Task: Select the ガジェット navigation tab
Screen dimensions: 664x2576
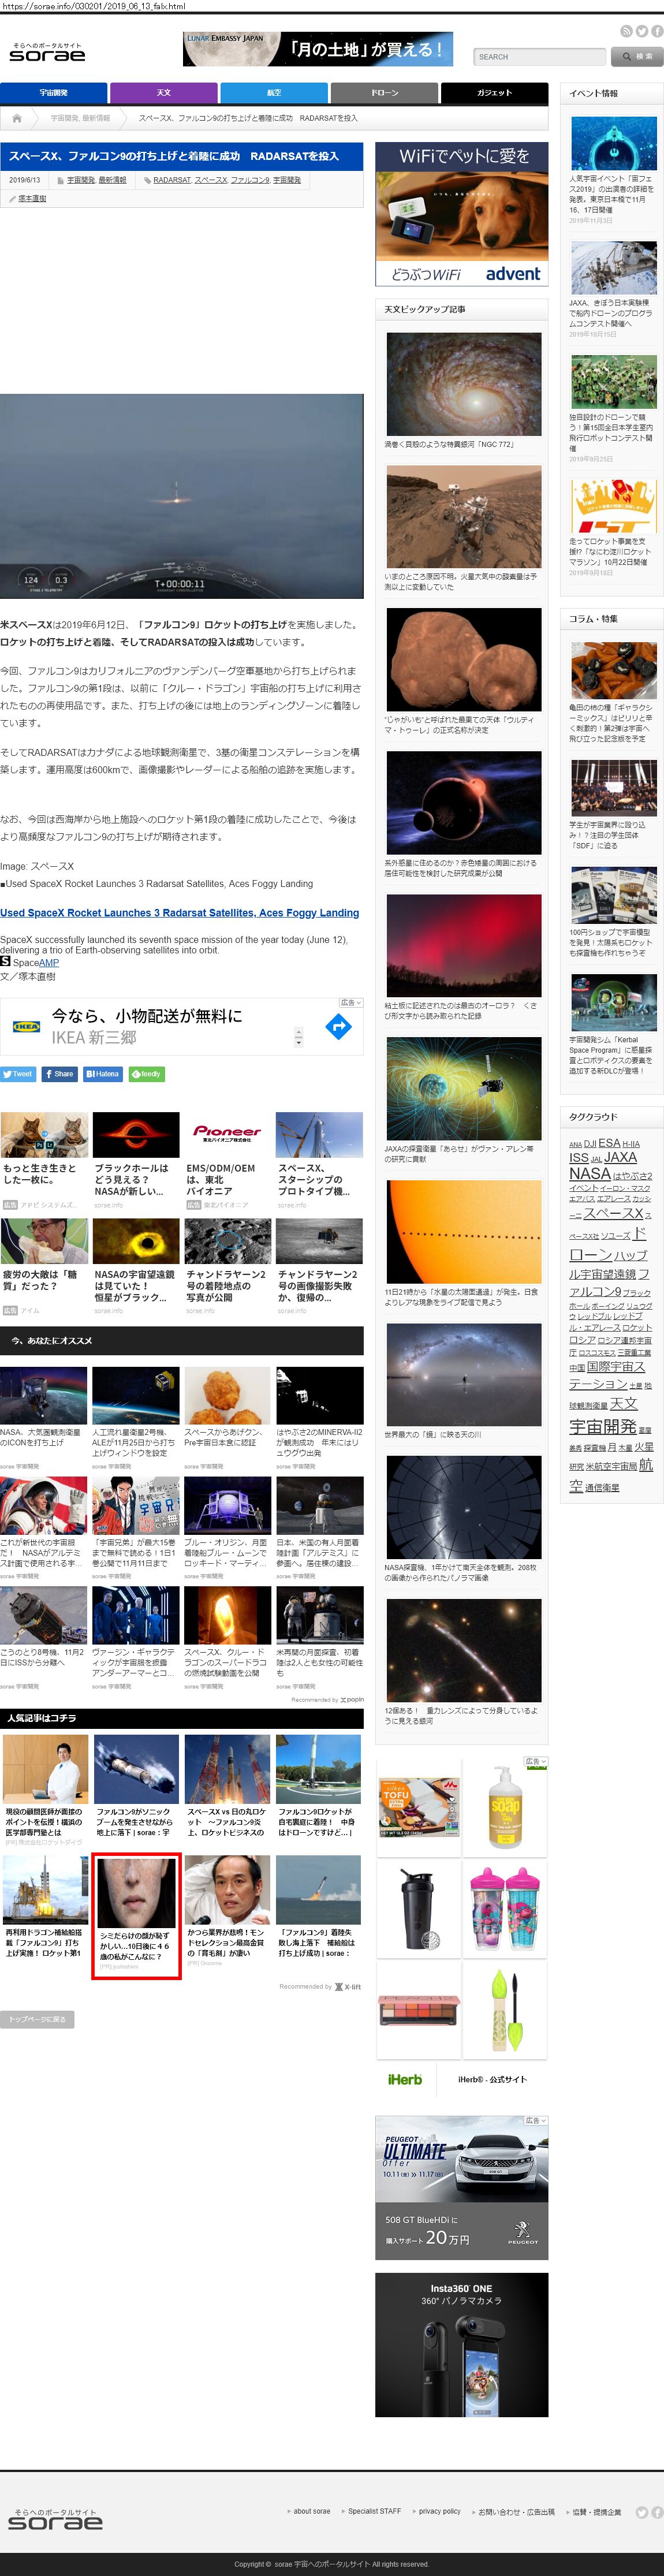Action: click(x=494, y=93)
